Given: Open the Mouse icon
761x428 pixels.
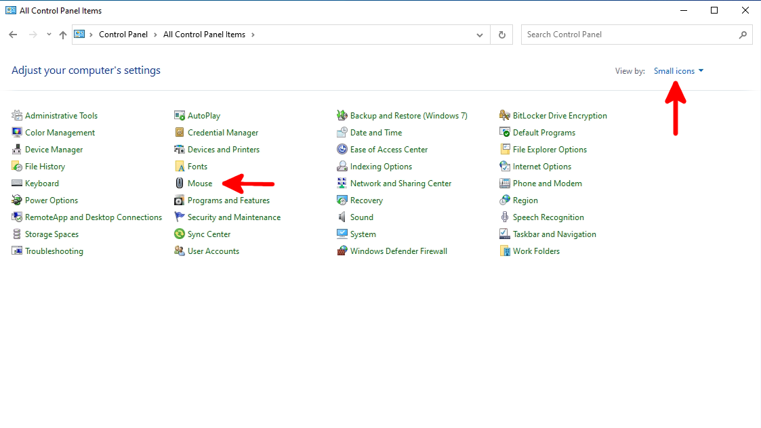Looking at the screenshot, I should [x=180, y=183].
